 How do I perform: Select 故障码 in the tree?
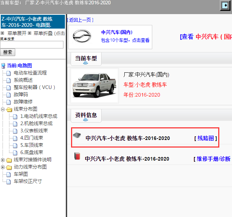click(21, 95)
